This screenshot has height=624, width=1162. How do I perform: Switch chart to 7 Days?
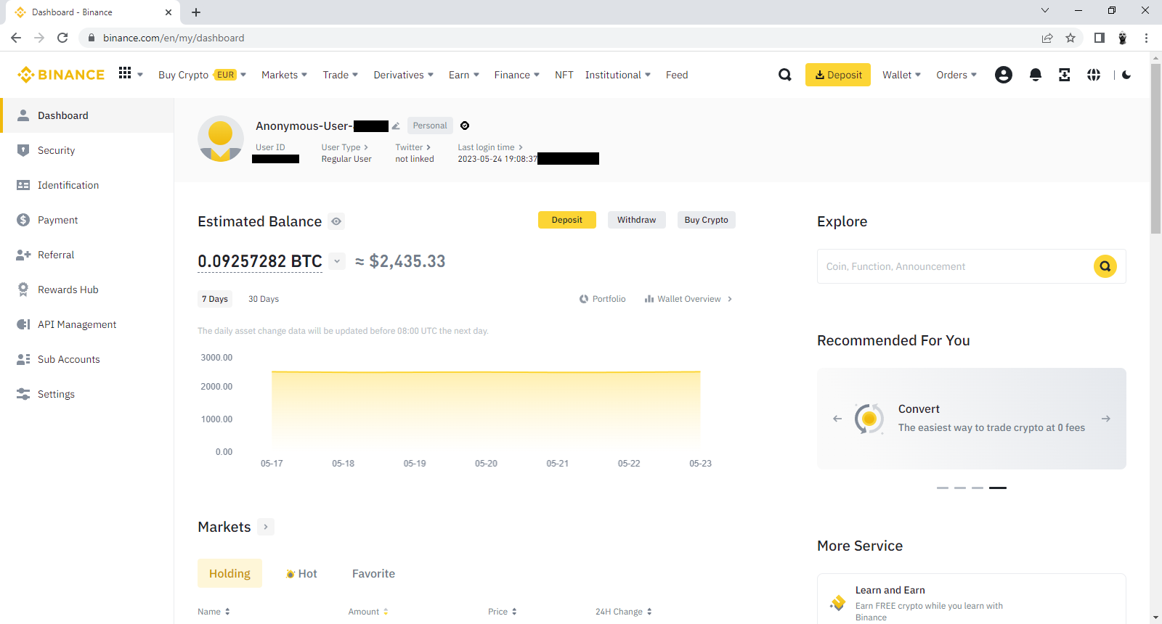(215, 299)
